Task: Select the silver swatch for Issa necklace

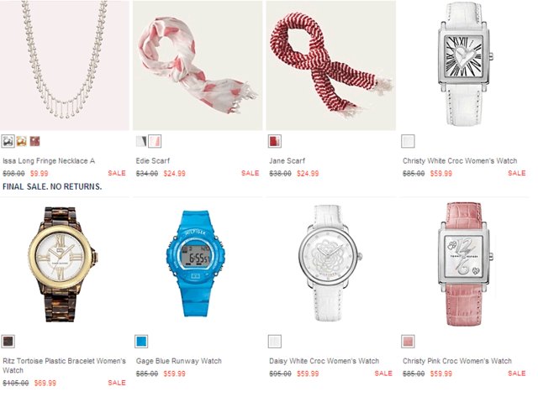Action: click(x=8, y=141)
